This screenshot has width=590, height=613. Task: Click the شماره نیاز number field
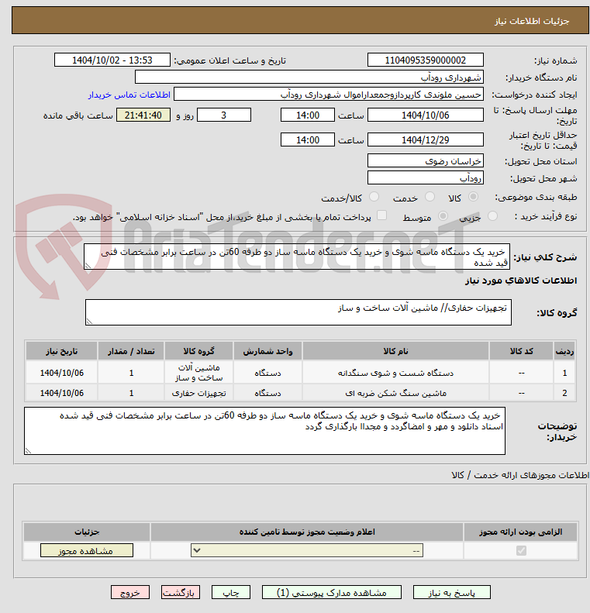pyautogui.click(x=426, y=60)
